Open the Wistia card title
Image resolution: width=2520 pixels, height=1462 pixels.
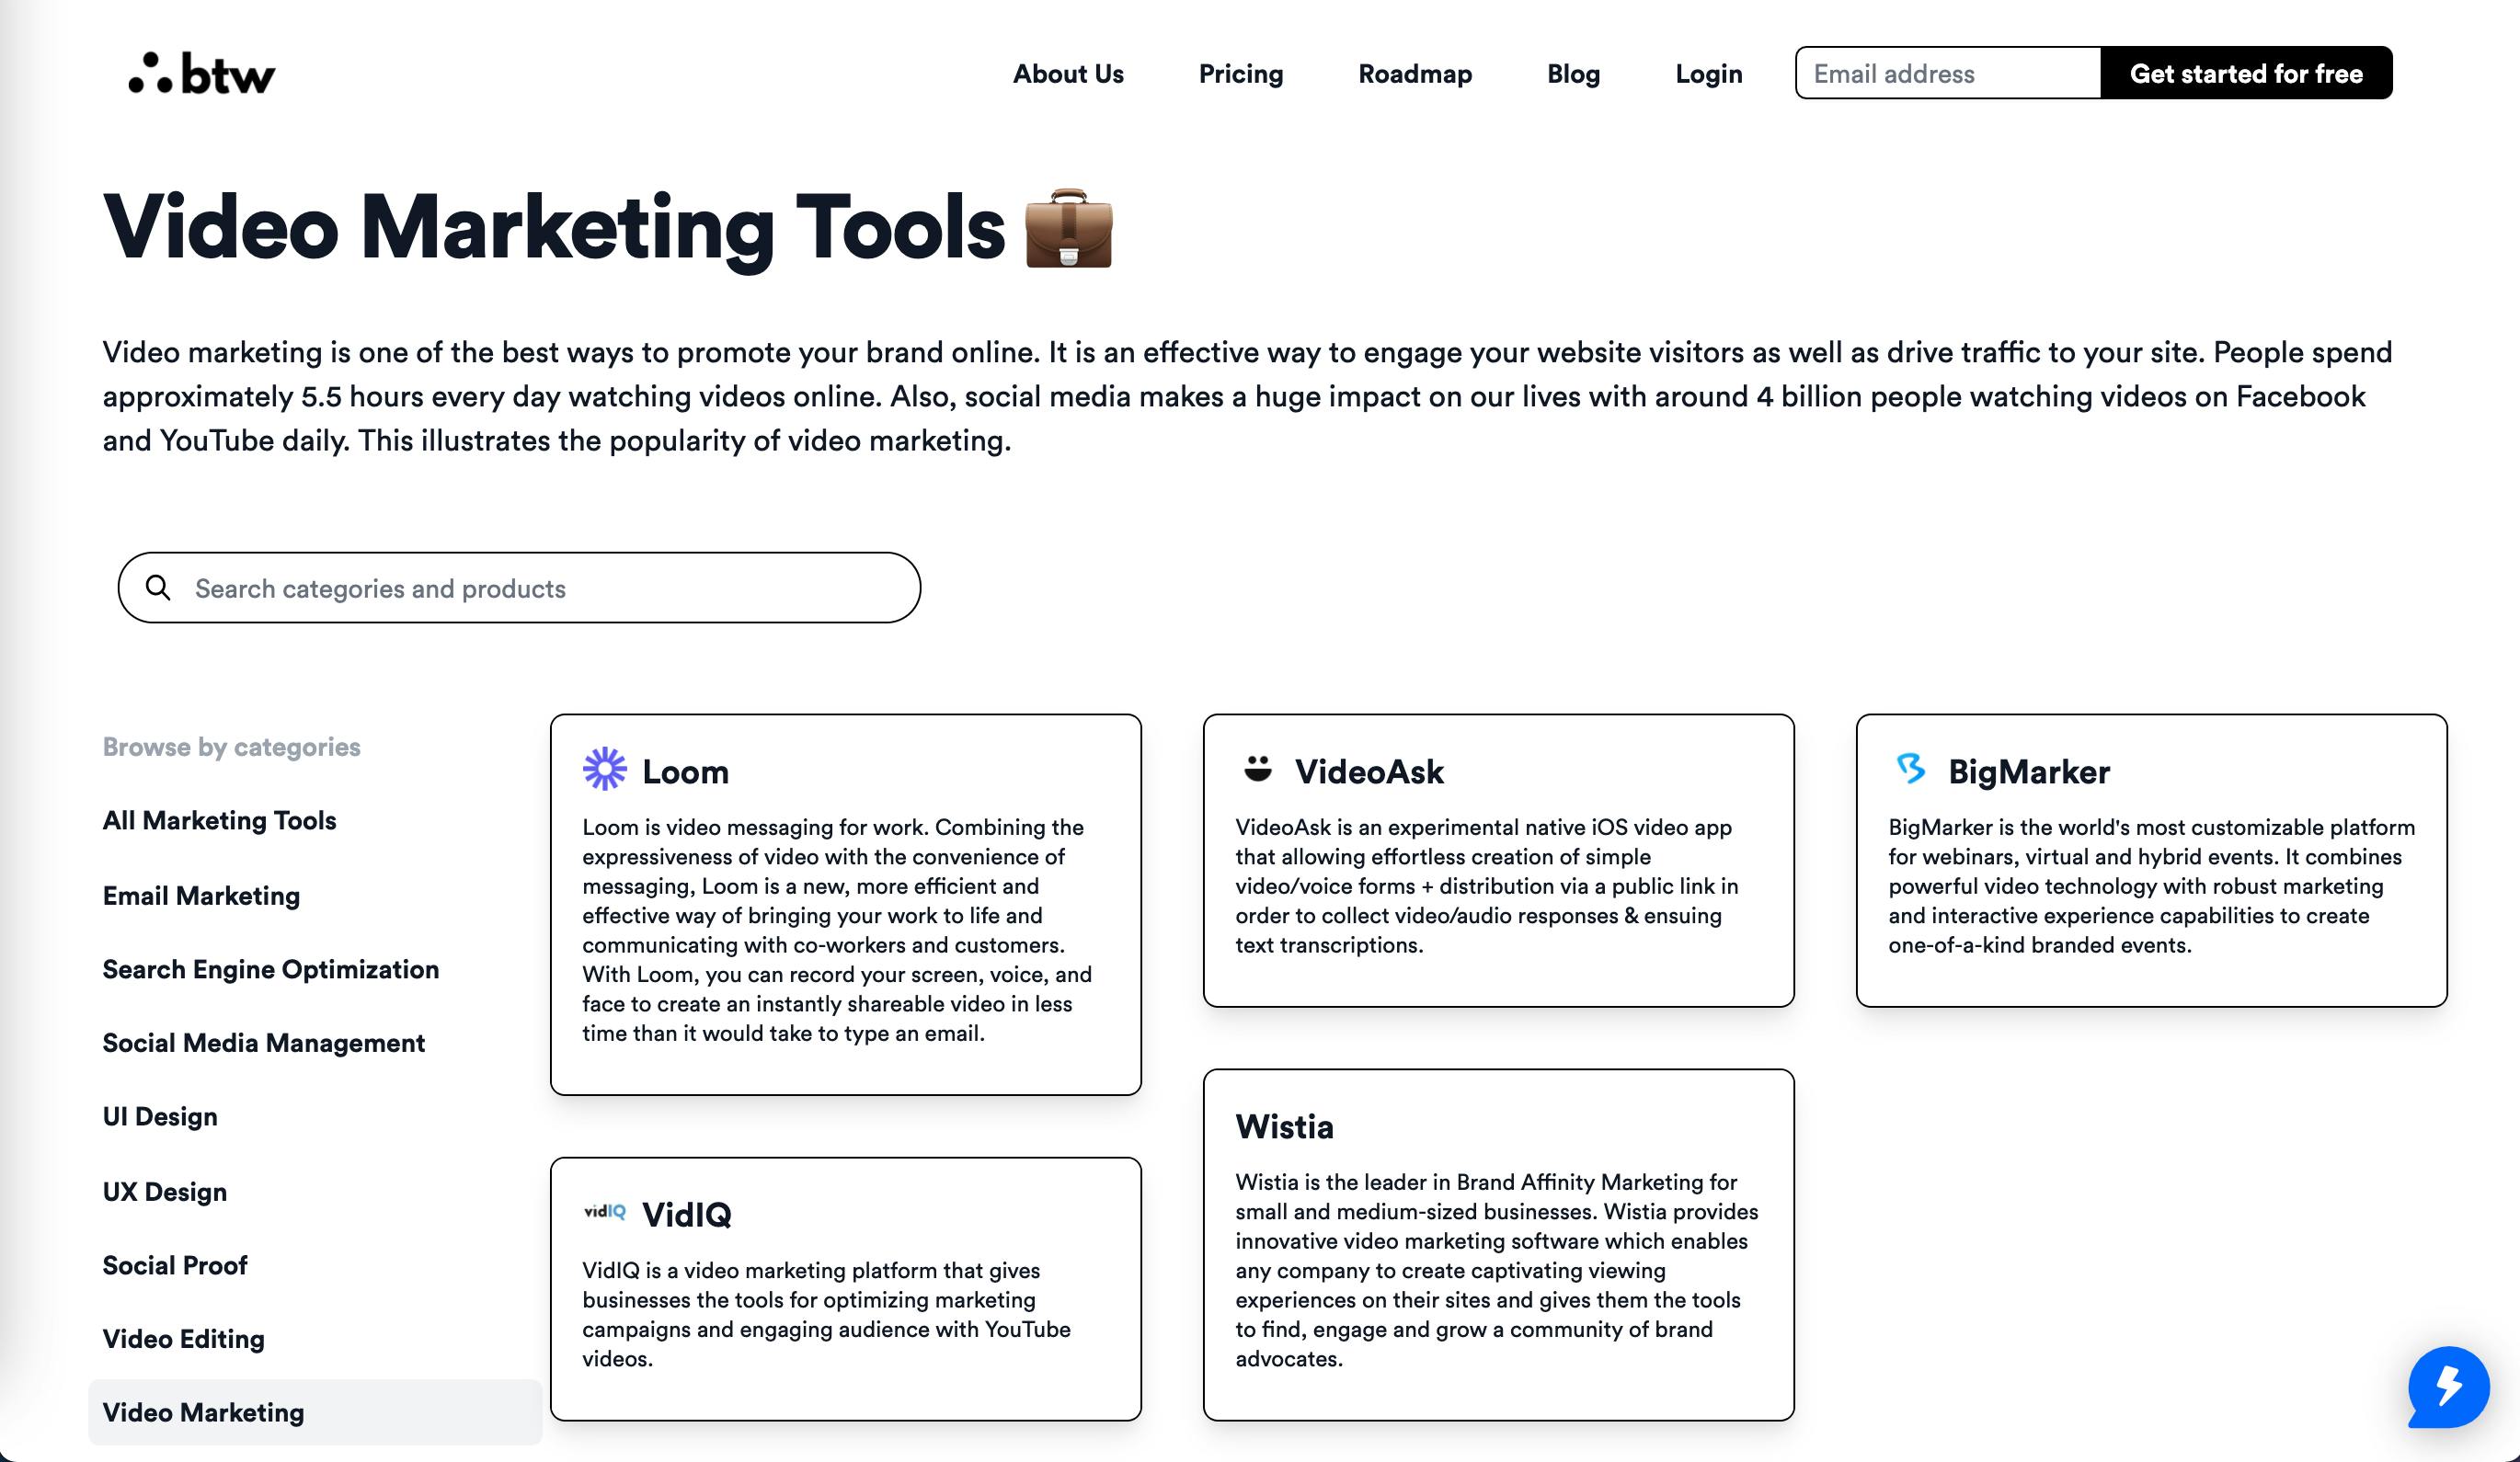click(x=1284, y=1126)
